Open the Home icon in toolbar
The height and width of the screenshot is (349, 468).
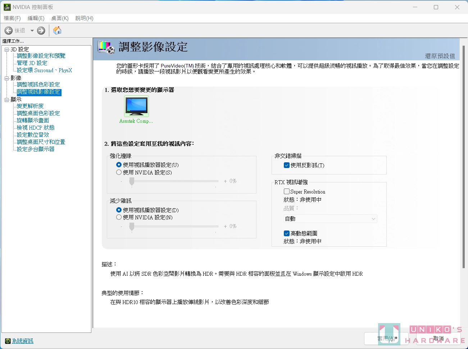pos(57,31)
